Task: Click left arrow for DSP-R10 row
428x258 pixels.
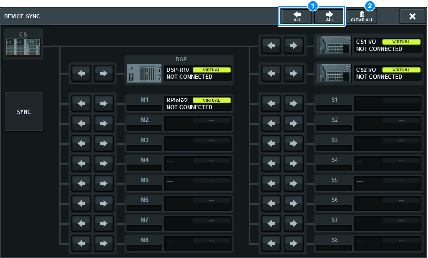Action: (x=81, y=74)
